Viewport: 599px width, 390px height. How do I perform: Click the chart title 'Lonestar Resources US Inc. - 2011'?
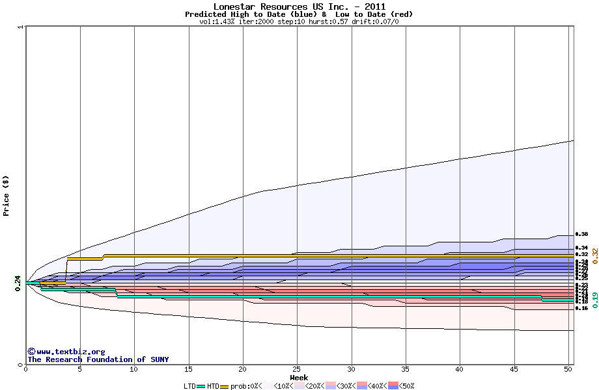(x=299, y=6)
